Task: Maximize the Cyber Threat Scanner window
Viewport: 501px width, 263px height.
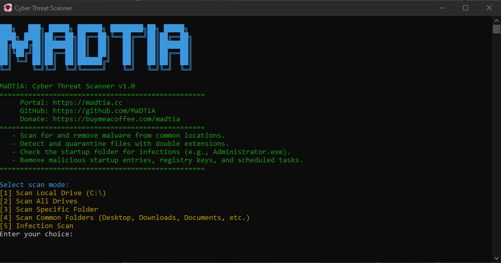Action: (466, 8)
